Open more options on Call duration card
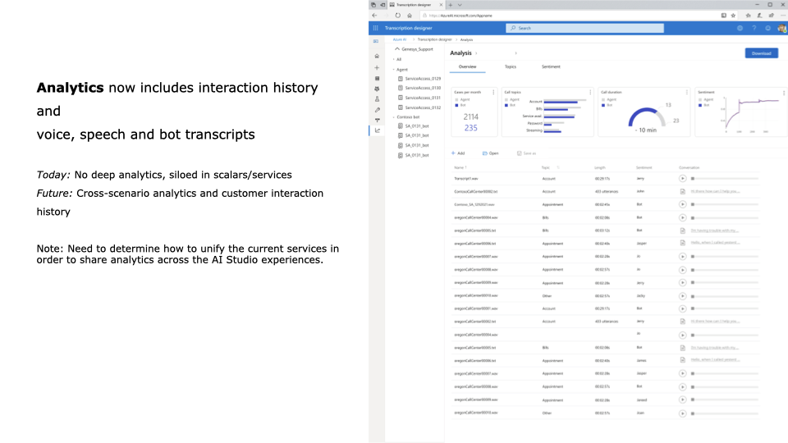Screen dimensions: 788x443 [x=686, y=93]
